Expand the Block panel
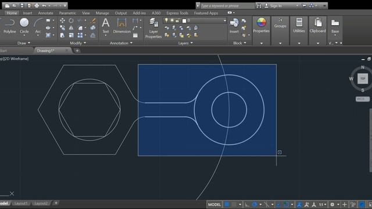This screenshot has height=209, width=372. point(239,43)
